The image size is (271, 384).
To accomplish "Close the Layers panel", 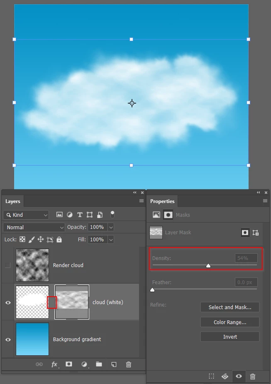I will point(142,193).
